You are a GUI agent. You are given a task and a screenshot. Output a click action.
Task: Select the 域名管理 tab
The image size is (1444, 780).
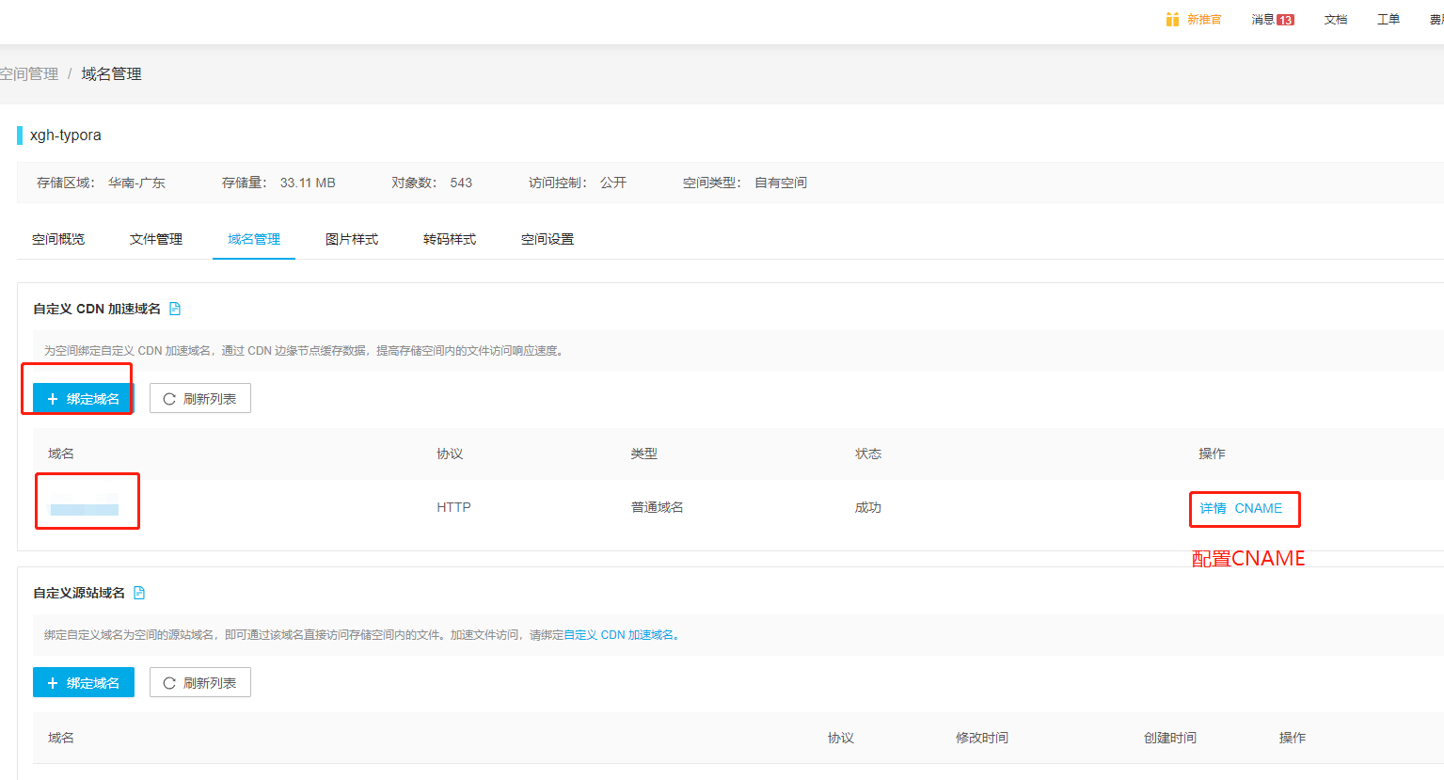tap(254, 239)
